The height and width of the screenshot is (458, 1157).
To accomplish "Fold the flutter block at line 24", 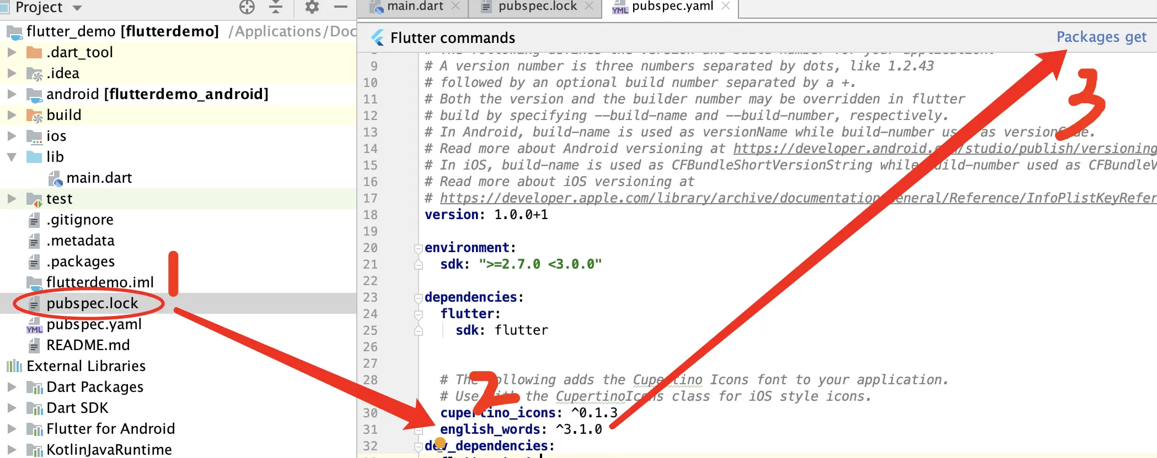I will pyautogui.click(x=419, y=314).
